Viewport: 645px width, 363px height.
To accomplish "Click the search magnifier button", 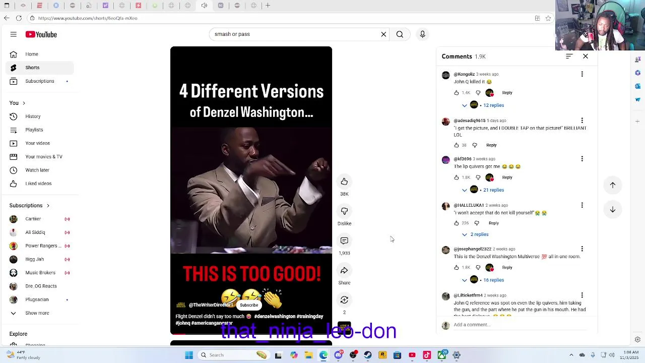I will pos(400,34).
